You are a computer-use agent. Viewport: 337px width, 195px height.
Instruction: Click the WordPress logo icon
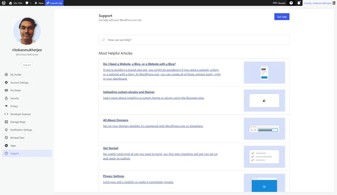pyautogui.click(x=3, y=3)
